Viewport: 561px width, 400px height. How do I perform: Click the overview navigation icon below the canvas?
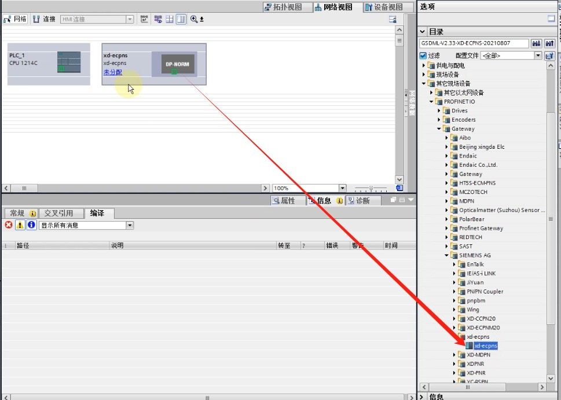399,188
